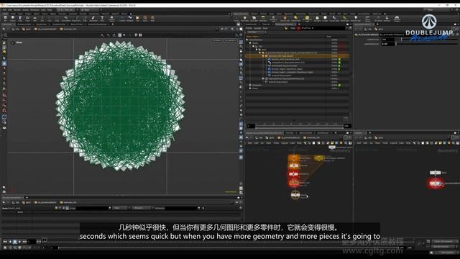Click the sticky note icon in left network toolbar
The height and width of the screenshot is (259, 460).
(x=332, y=143)
